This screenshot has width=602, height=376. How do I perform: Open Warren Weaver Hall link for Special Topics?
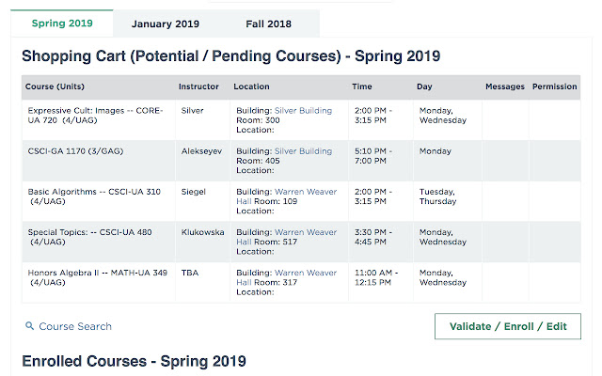[x=286, y=237]
